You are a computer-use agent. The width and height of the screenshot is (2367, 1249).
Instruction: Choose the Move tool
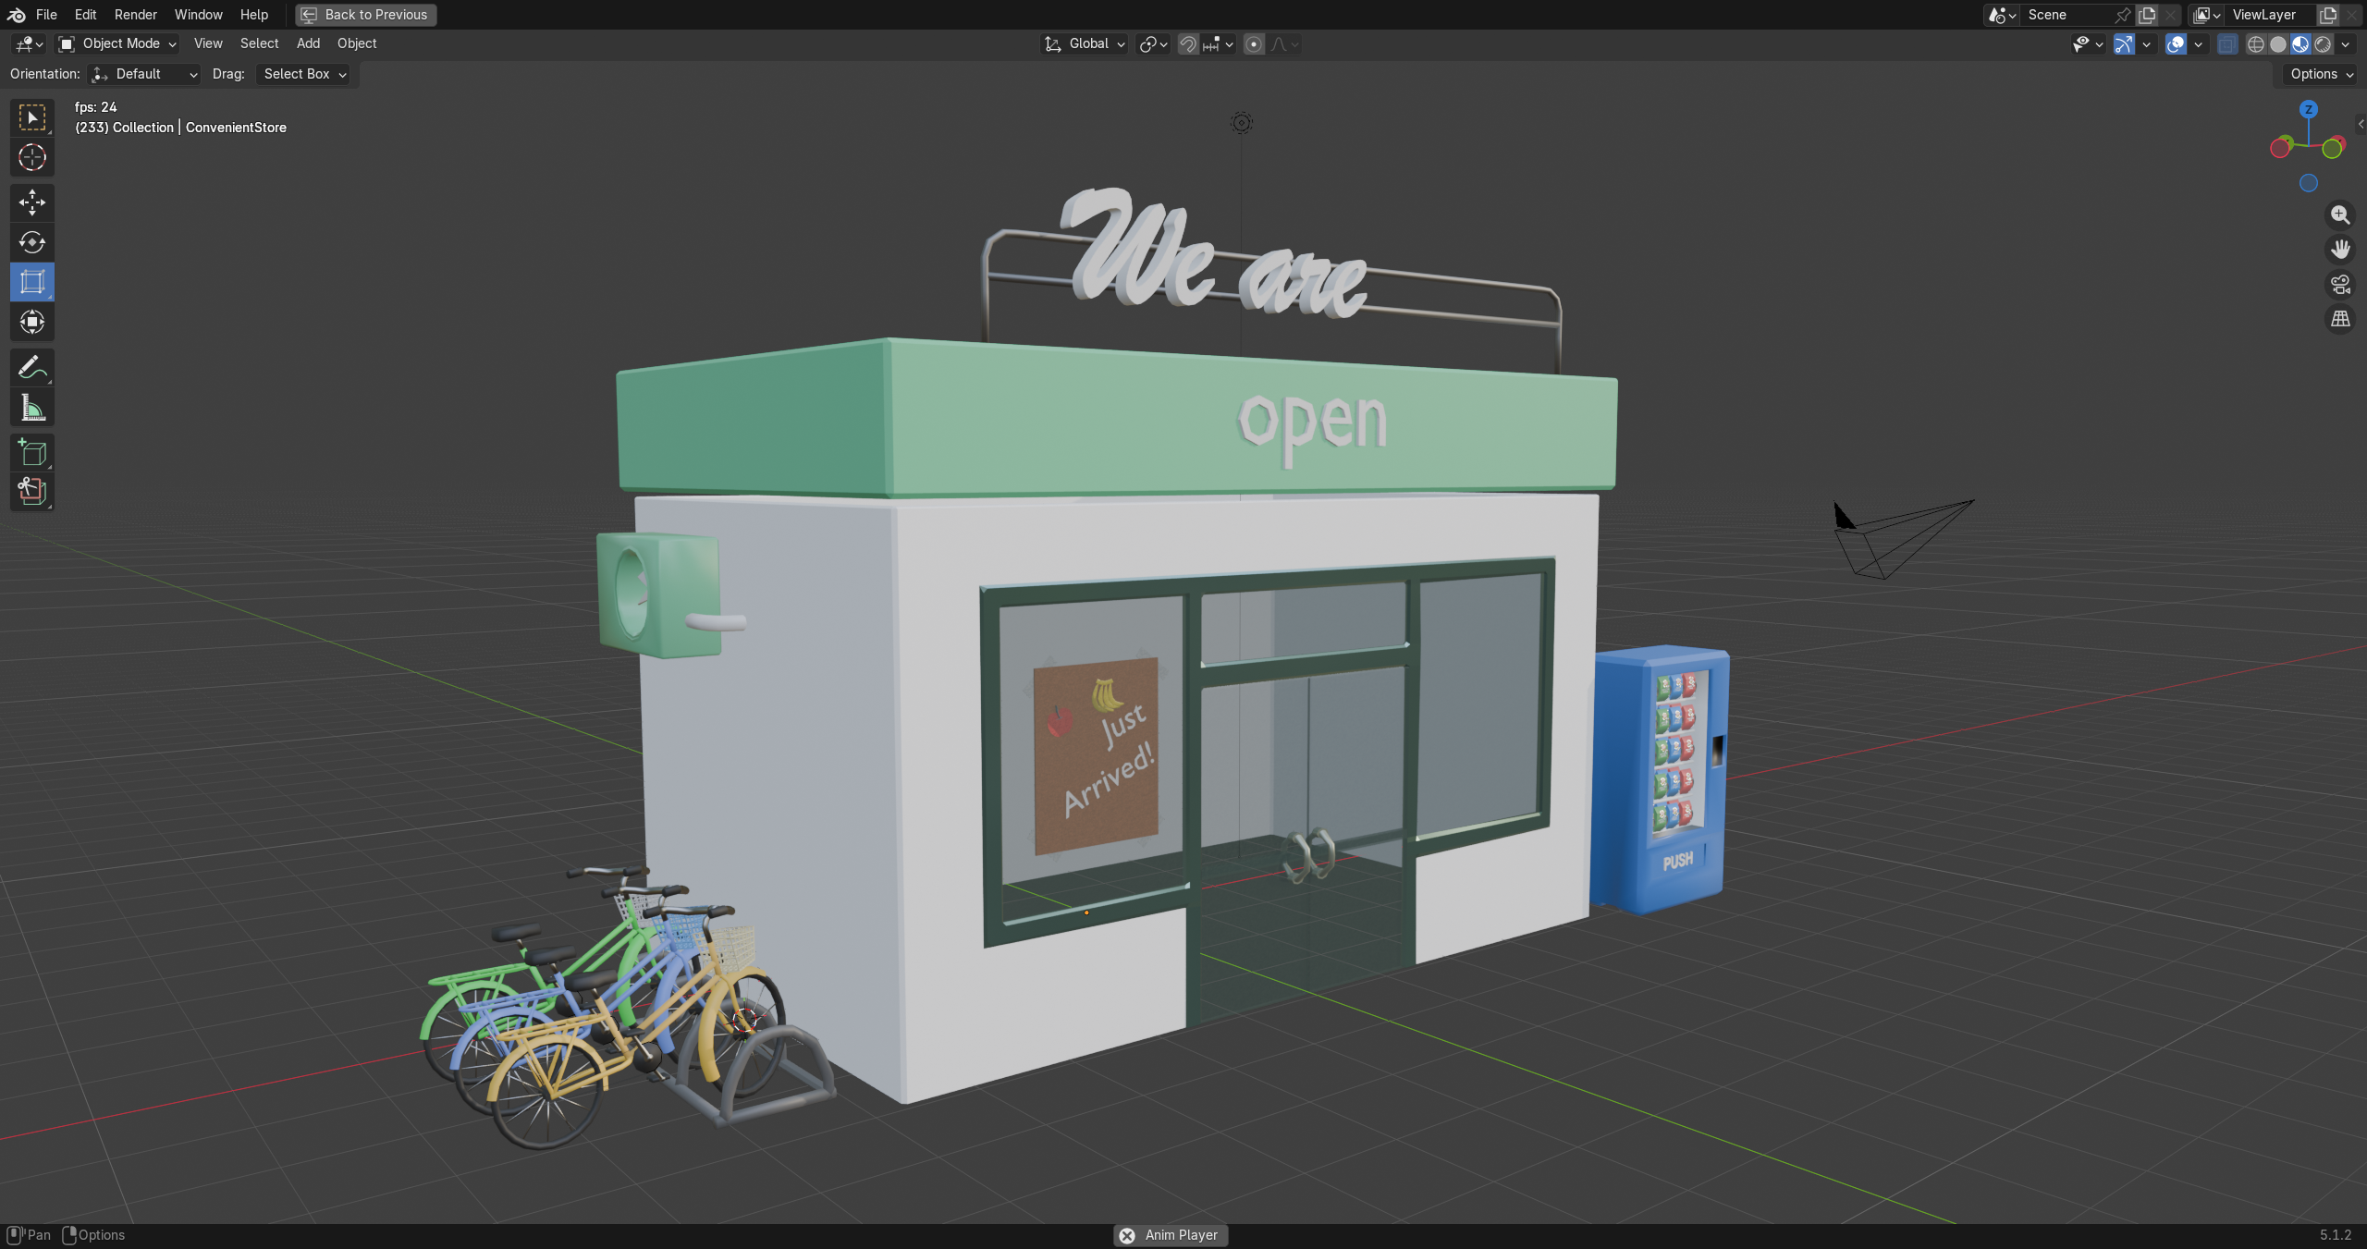pyautogui.click(x=32, y=202)
